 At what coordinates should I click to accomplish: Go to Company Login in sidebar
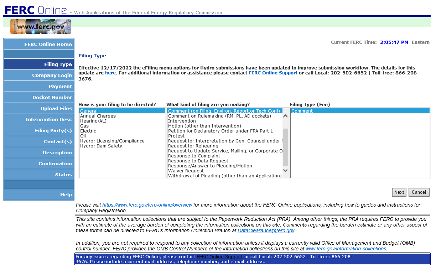tap(39, 75)
